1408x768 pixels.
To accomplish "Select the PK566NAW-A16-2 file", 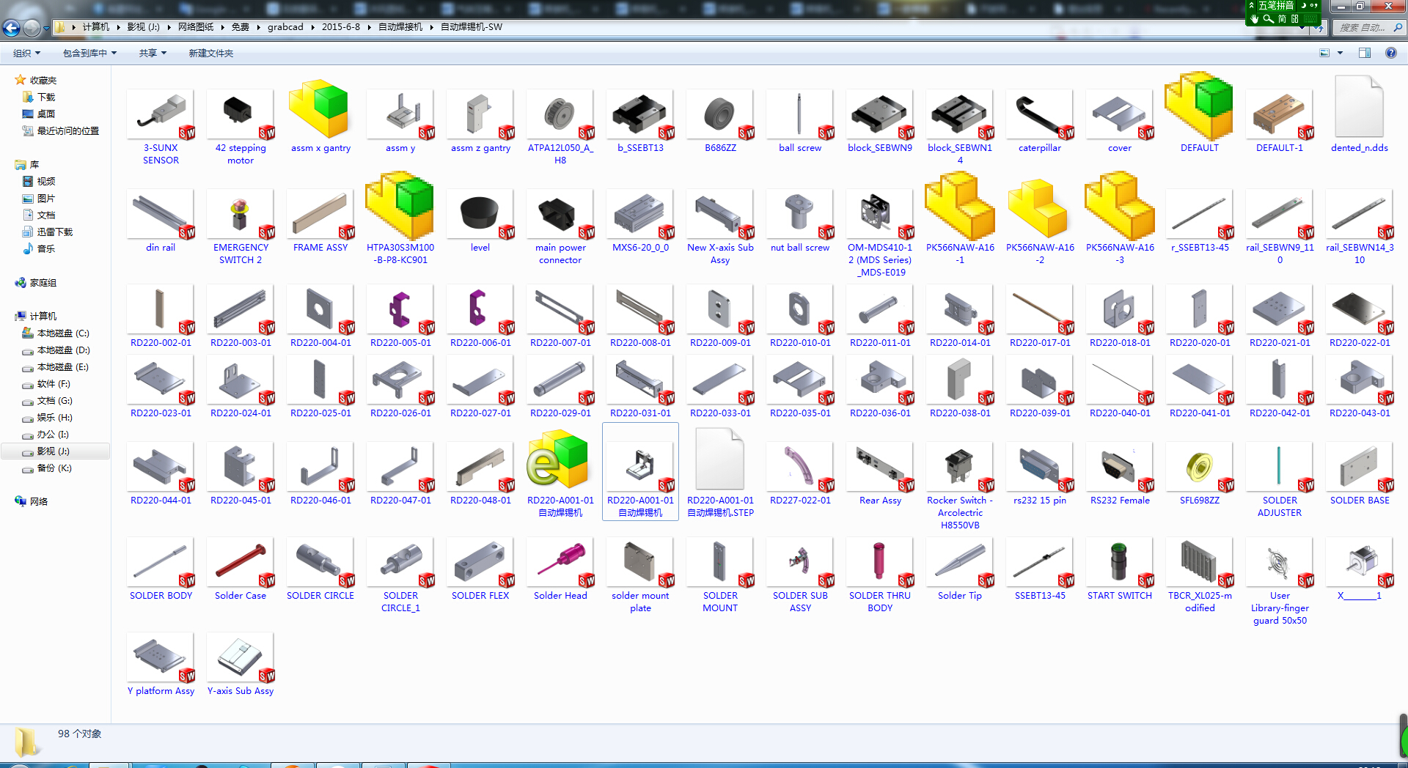I will click(x=1040, y=220).
